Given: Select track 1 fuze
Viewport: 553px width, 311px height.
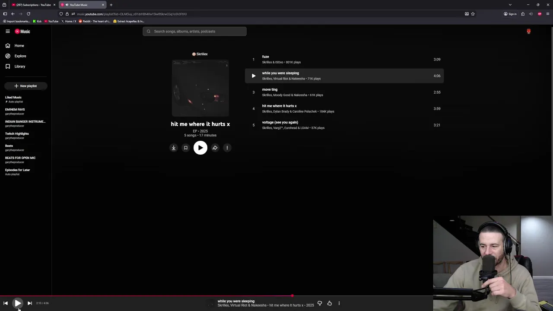Looking at the screenshot, I should (344, 59).
